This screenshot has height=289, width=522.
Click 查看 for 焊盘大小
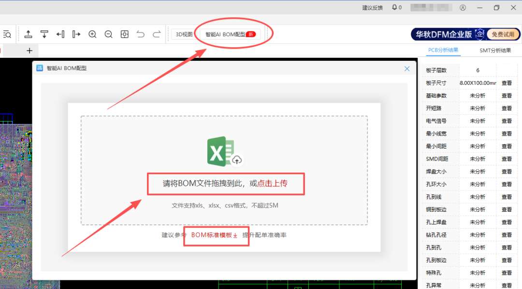507,171
